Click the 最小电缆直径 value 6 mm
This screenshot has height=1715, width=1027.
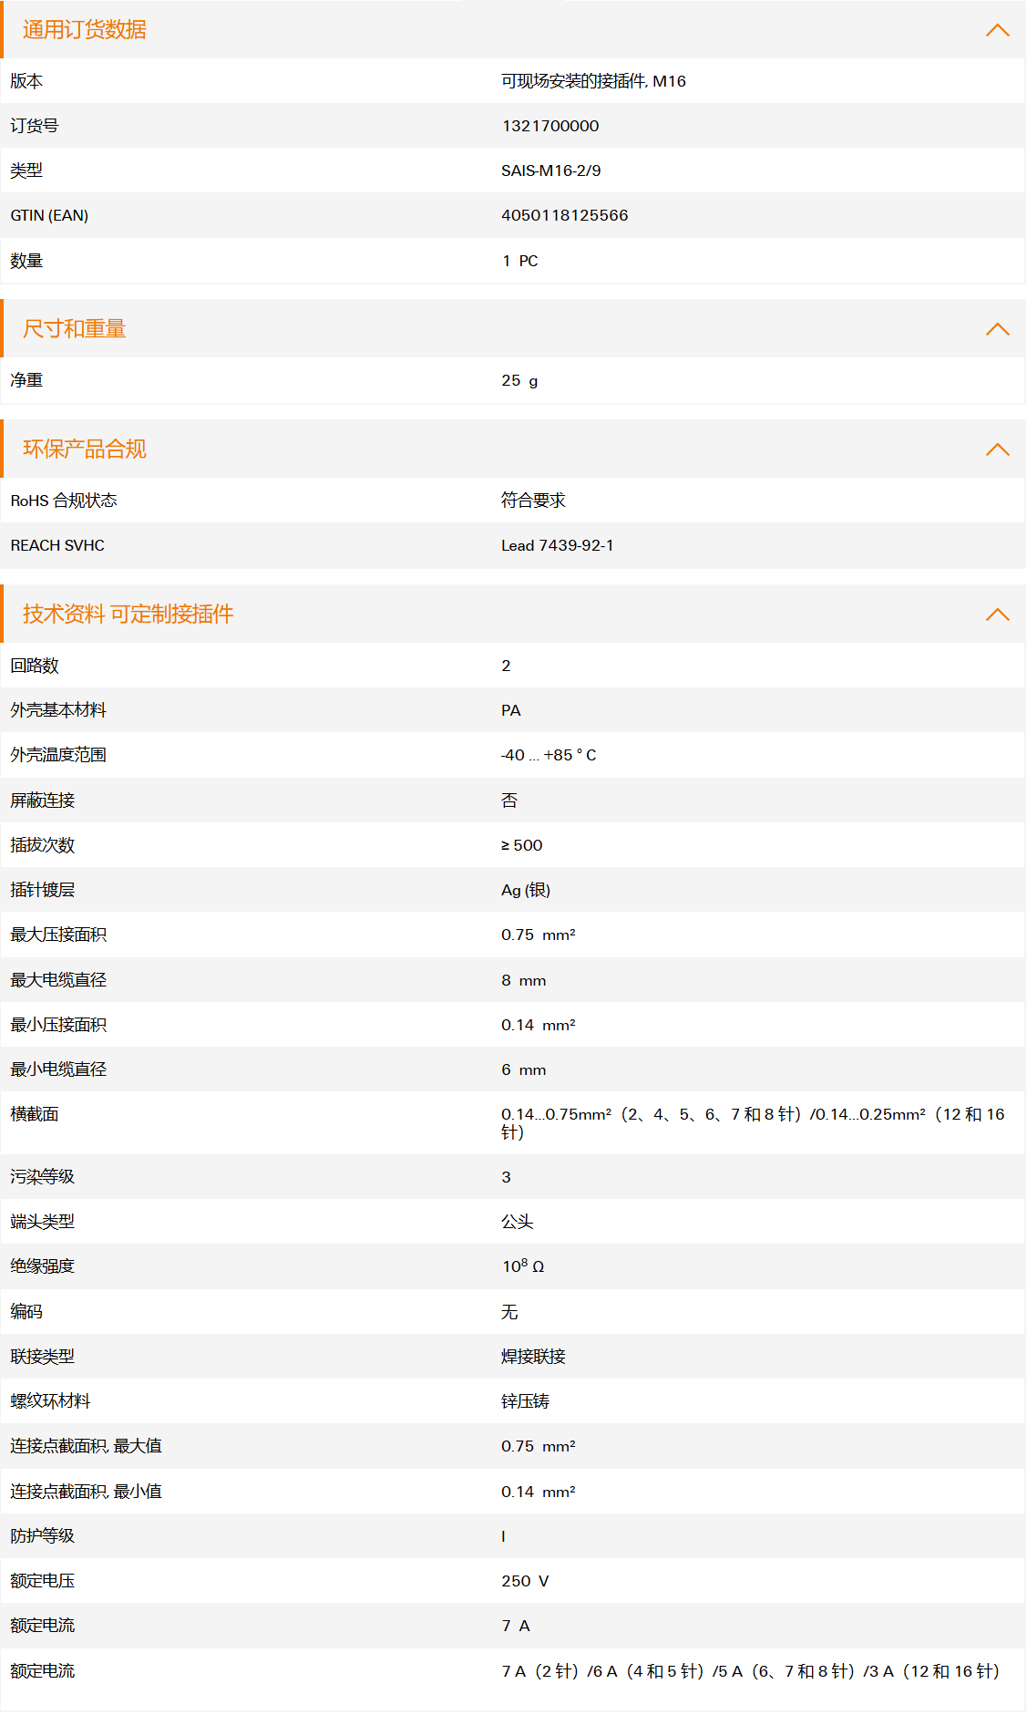click(523, 1069)
